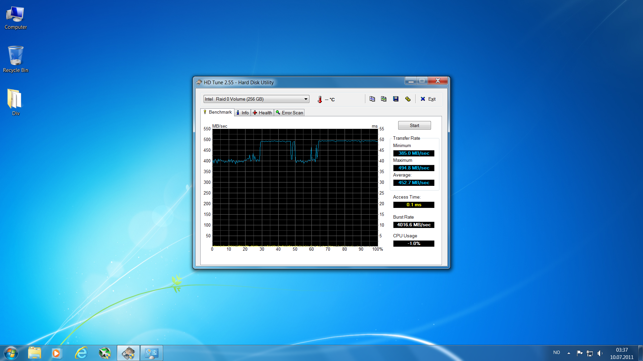This screenshot has height=361, width=643.
Task: Open HD Tune options gear icon
Action: point(408,99)
